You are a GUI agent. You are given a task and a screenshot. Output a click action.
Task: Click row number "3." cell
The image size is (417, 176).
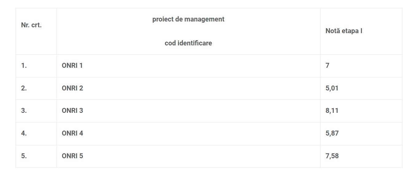pyautogui.click(x=24, y=111)
